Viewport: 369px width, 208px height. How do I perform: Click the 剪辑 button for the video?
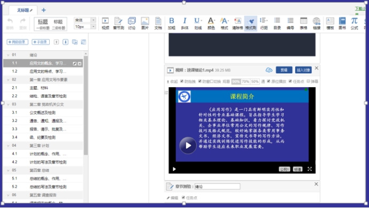click(x=284, y=70)
